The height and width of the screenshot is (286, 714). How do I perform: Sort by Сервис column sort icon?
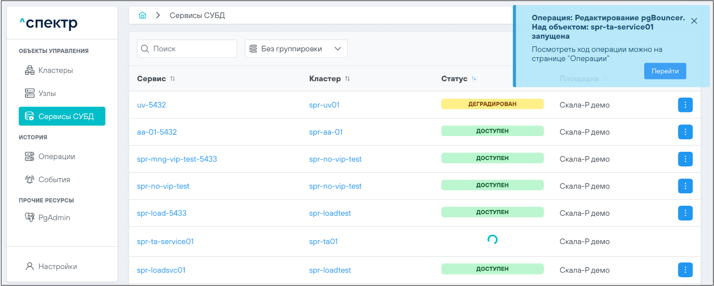point(172,79)
